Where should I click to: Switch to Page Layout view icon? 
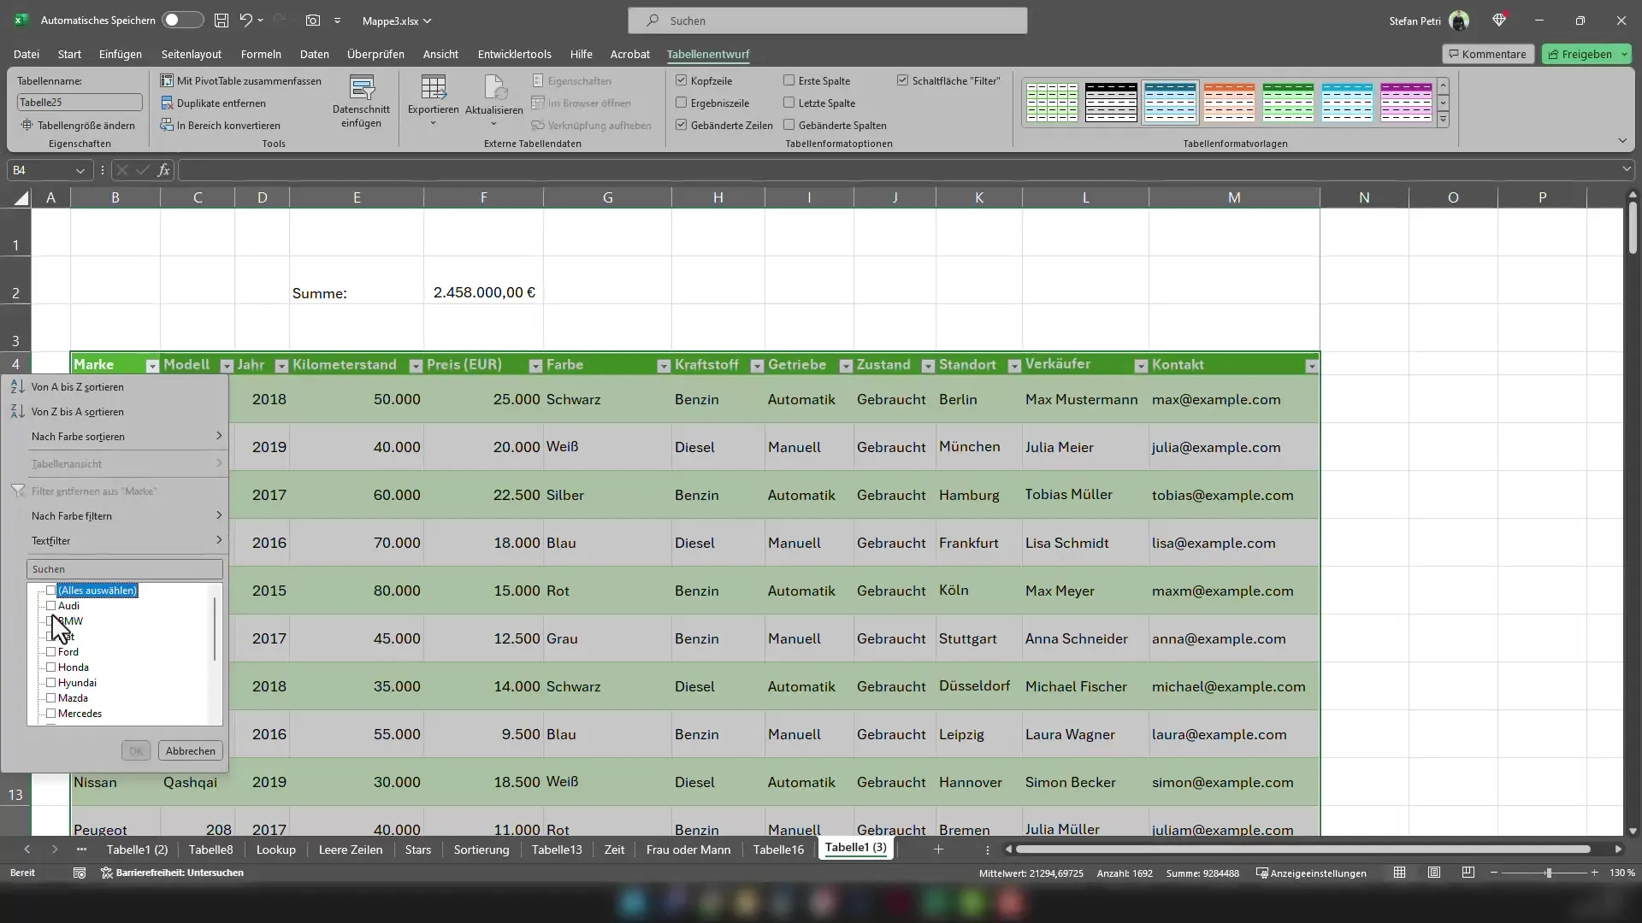point(1434,873)
